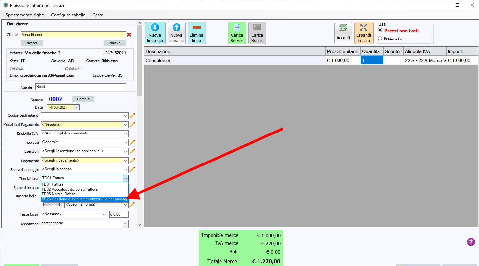The height and width of the screenshot is (266, 479).
Task: Open the Codice destinatario dropdown
Action: pos(126,116)
